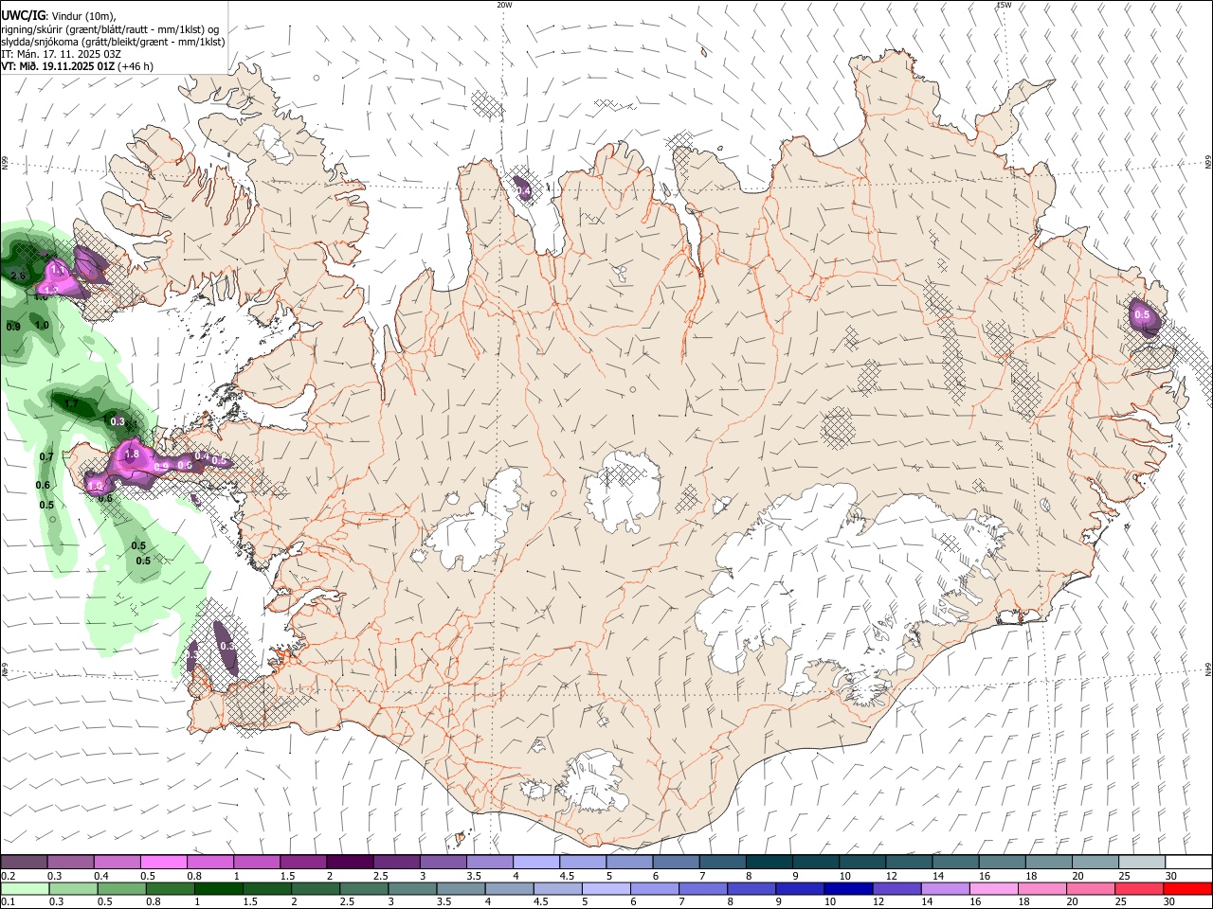Select the palest green swatch labeled 0.1
Image resolution: width=1213 pixels, height=909 pixels.
pos(24,888)
